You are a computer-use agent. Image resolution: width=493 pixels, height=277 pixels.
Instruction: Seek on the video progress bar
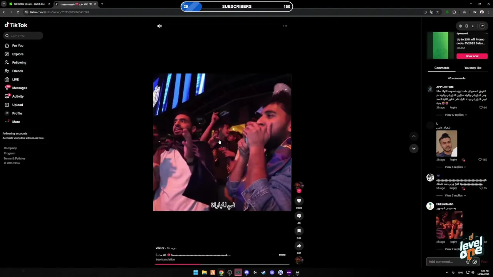click(222, 264)
